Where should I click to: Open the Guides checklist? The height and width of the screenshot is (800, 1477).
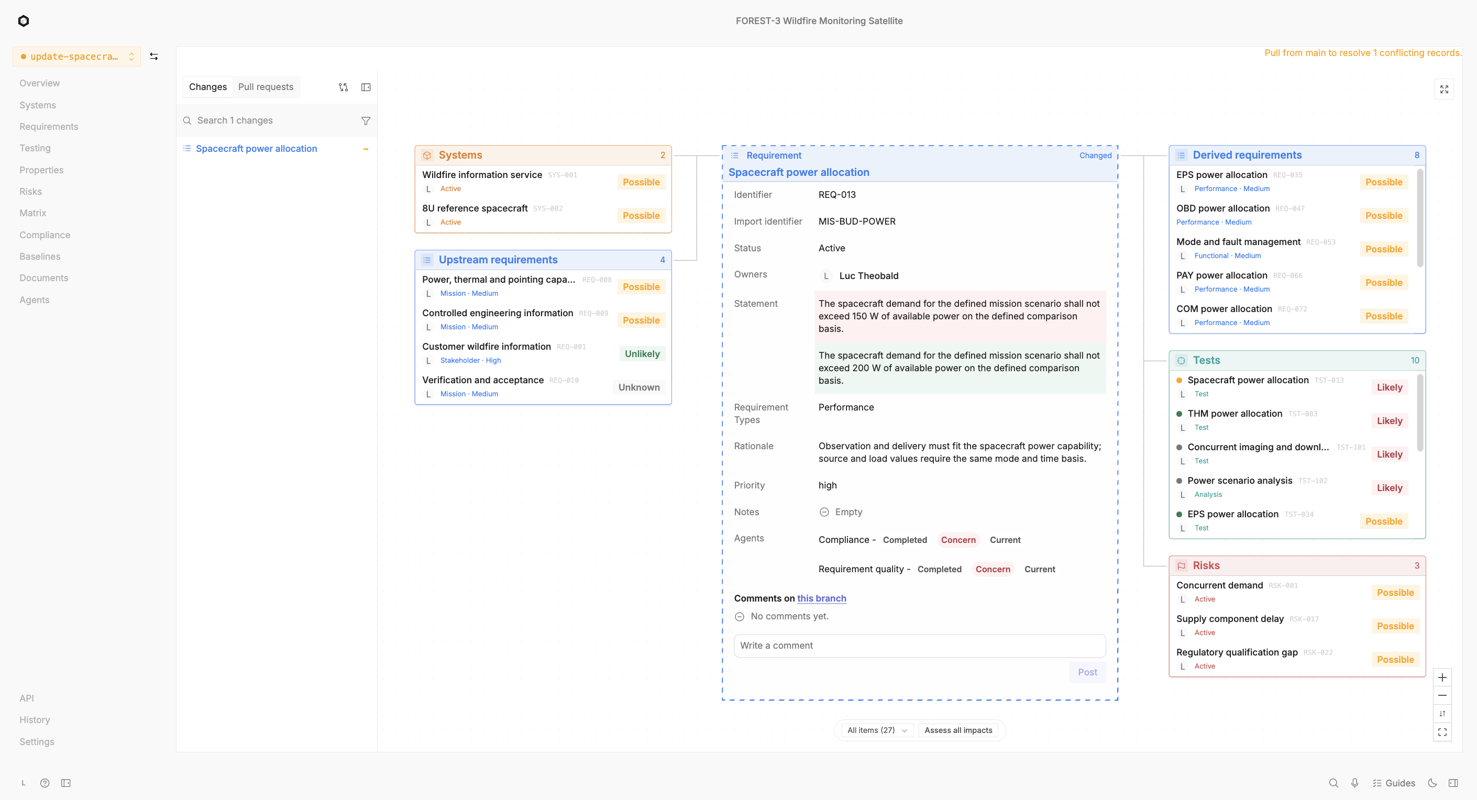[1394, 783]
